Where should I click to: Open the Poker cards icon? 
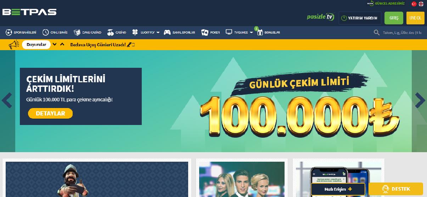[x=204, y=32]
